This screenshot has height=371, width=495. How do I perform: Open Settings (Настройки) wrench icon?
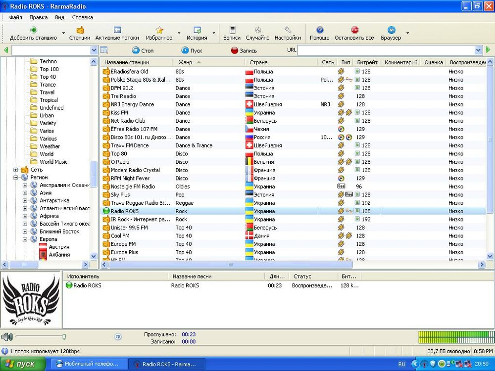coord(288,30)
